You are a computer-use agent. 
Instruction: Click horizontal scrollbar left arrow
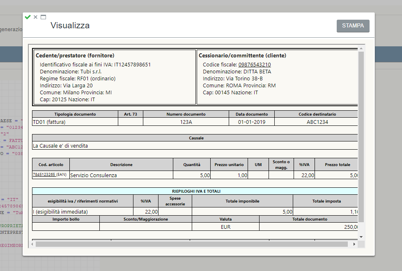[32, 244]
